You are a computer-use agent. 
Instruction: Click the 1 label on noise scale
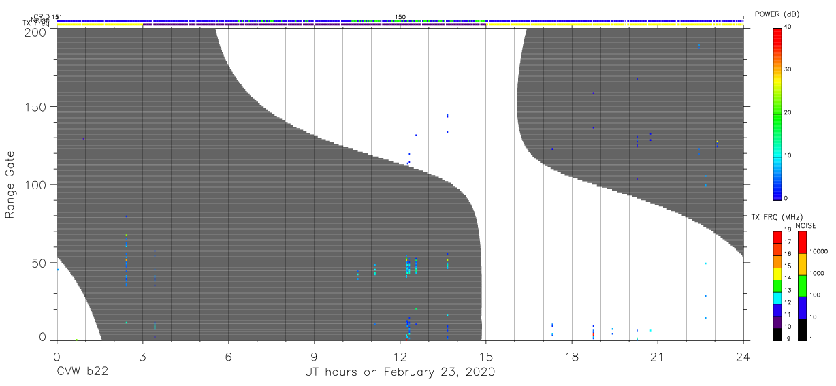click(812, 338)
